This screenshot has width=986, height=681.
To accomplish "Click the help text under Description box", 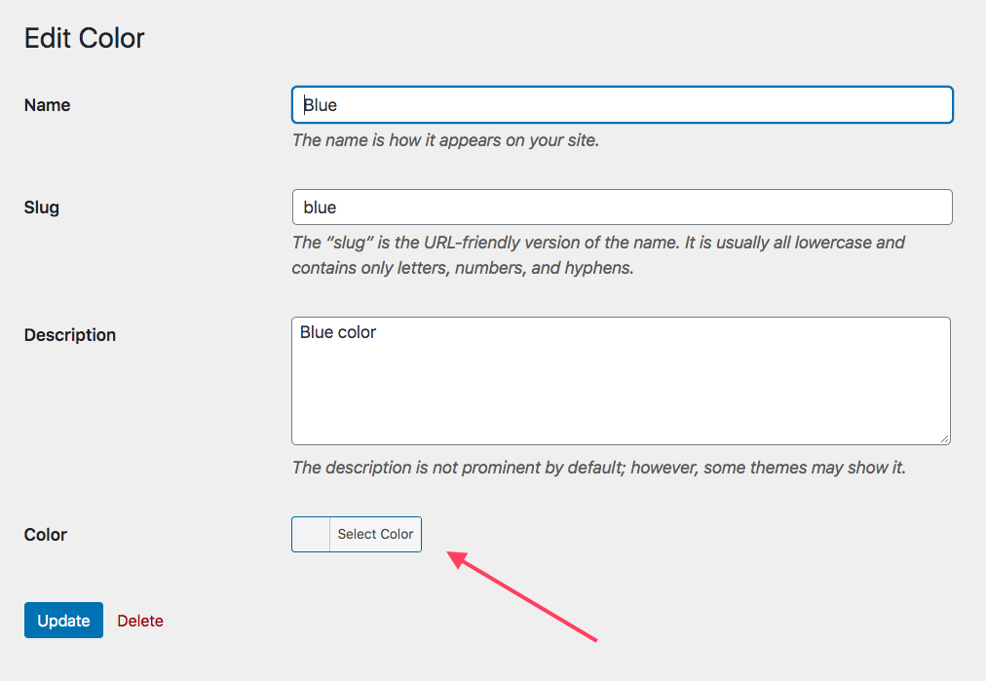I will tap(598, 468).
